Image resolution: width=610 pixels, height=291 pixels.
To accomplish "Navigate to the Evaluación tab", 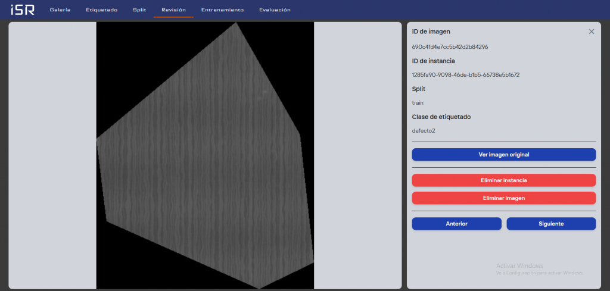I will tap(275, 10).
